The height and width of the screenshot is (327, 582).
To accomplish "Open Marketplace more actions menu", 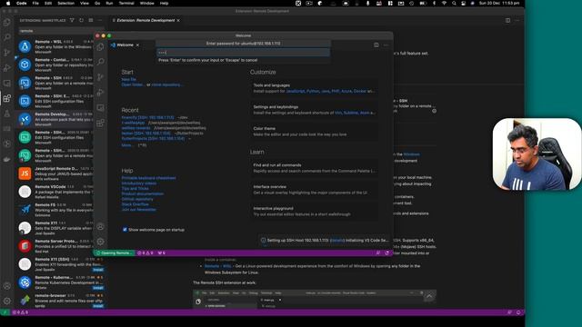I will pyautogui.click(x=100, y=20).
